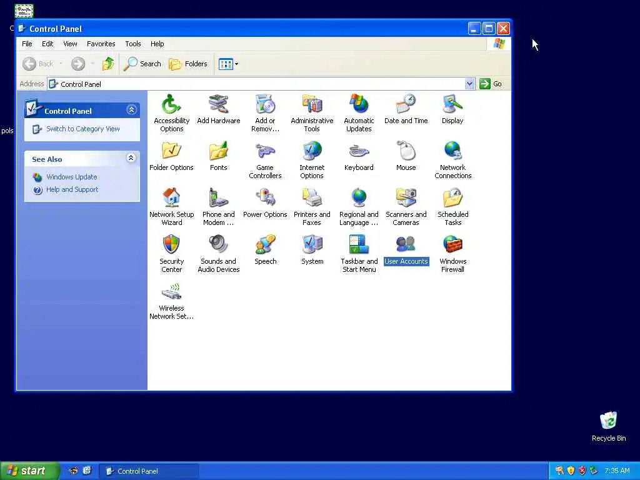Toggle the Folders pane button

pyautogui.click(x=188, y=64)
